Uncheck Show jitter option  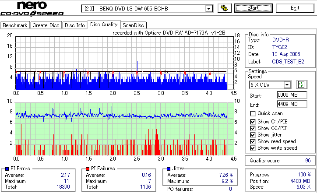[x=253, y=135]
